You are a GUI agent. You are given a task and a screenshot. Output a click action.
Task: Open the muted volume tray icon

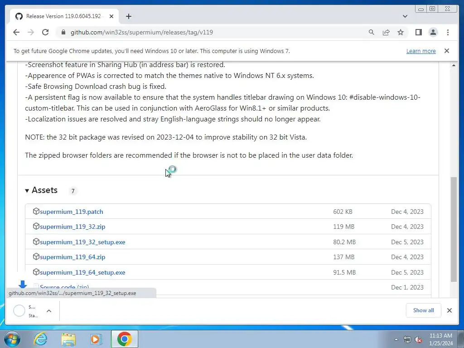[x=418, y=339]
